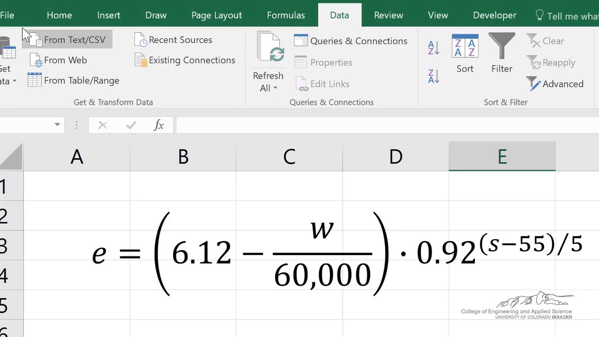The height and width of the screenshot is (337, 599).
Task: Click the Properties icon
Action: coord(301,62)
